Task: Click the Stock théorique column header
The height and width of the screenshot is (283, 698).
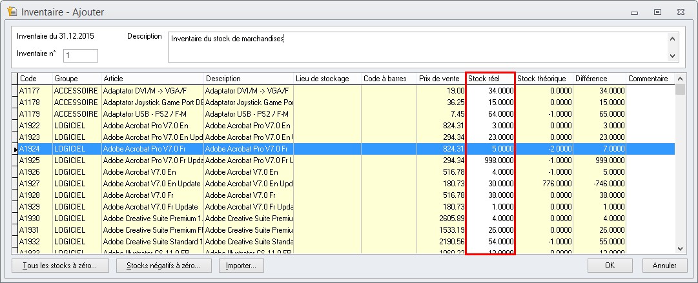Action: click(x=544, y=79)
